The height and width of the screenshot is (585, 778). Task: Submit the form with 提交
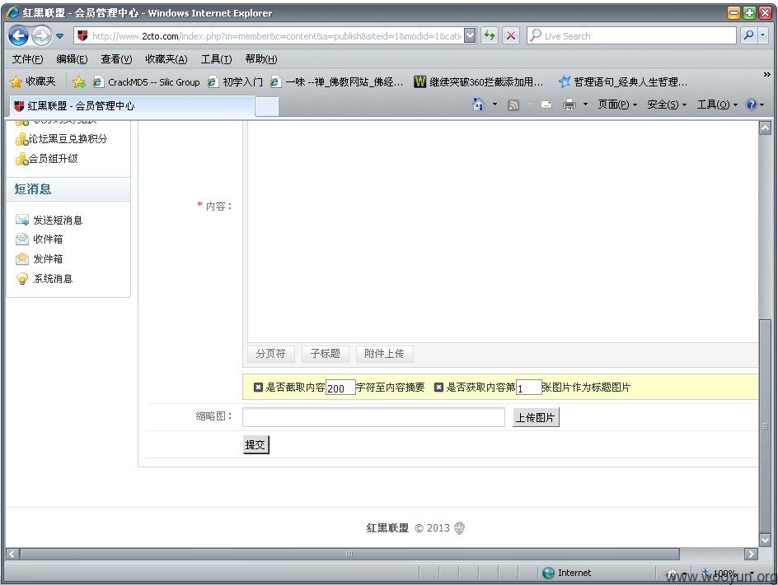[x=255, y=444]
